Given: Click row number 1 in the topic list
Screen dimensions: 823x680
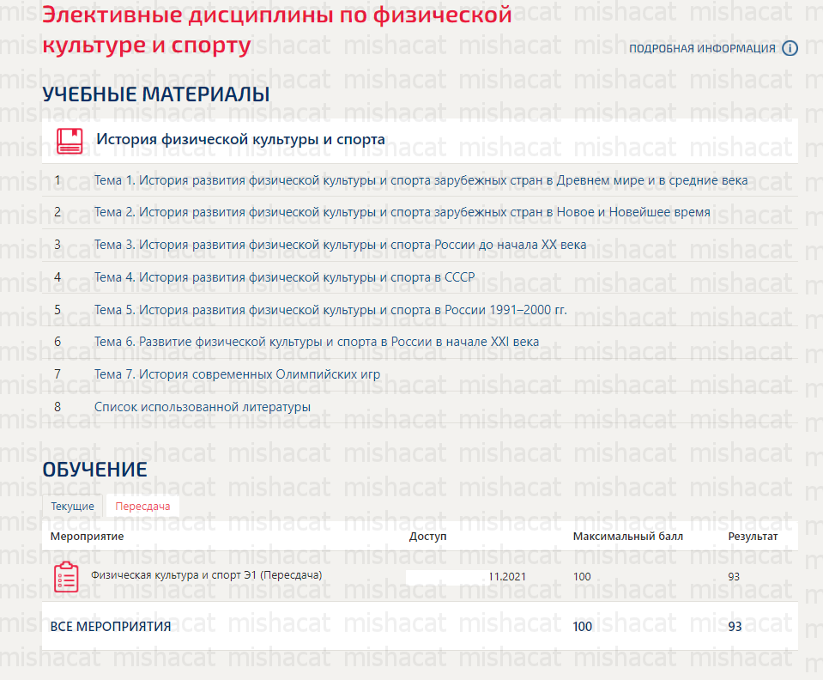Looking at the screenshot, I should 57,180.
